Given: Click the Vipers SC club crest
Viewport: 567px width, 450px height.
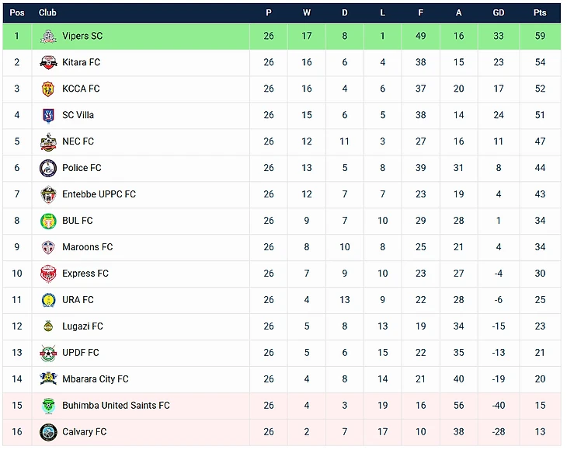Looking at the screenshot, I should pyautogui.click(x=48, y=37).
